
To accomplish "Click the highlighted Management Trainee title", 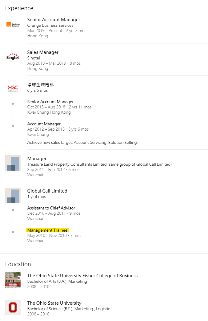I will click(x=47, y=230).
